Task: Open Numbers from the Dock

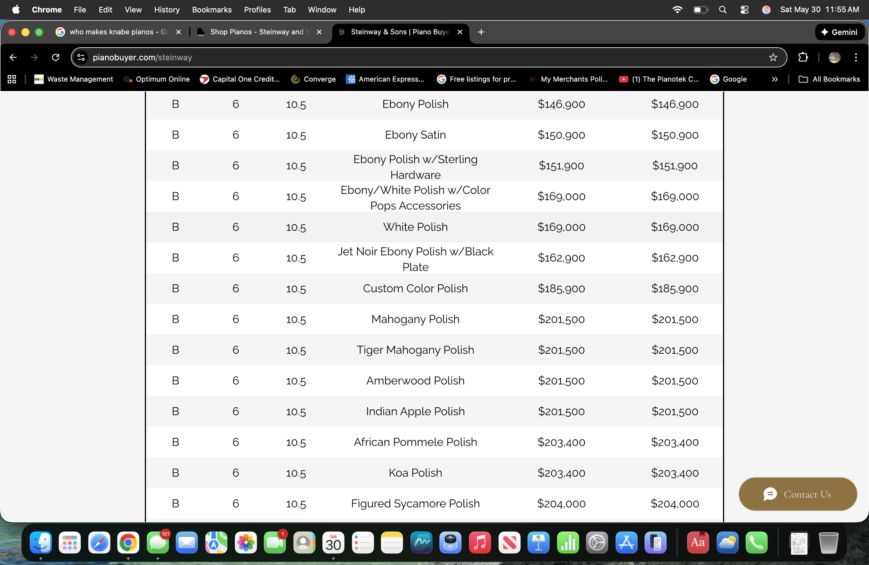Action: coord(568,543)
